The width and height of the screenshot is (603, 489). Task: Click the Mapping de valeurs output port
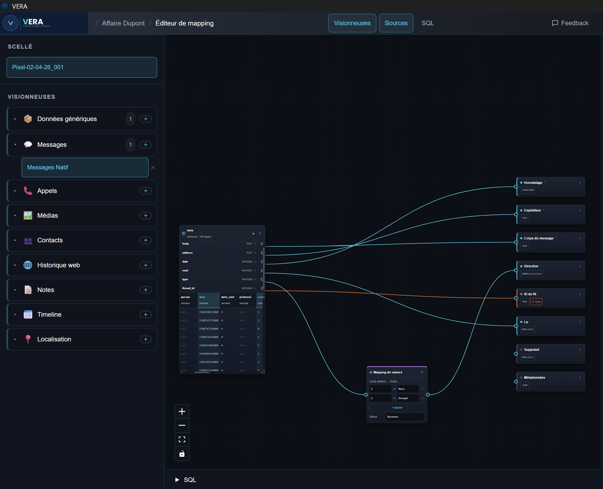point(428,395)
